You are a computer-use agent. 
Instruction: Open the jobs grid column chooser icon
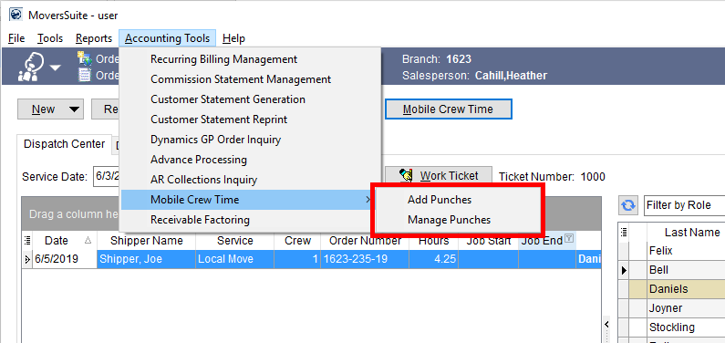pos(26,240)
